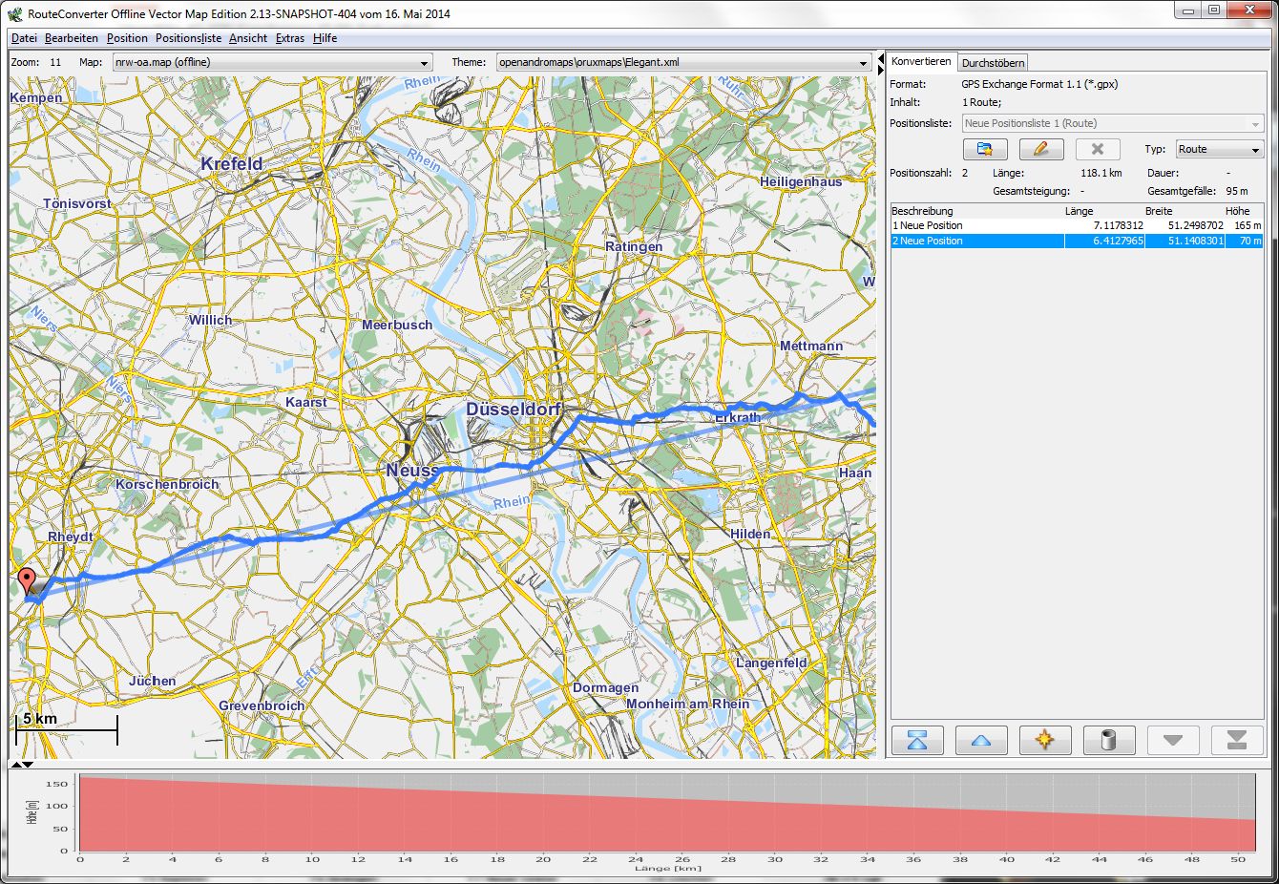
Task: Click the grey cylinder delete position button
Action: point(1108,740)
